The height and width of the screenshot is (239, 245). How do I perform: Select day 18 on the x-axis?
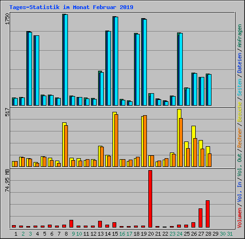pos(136,234)
